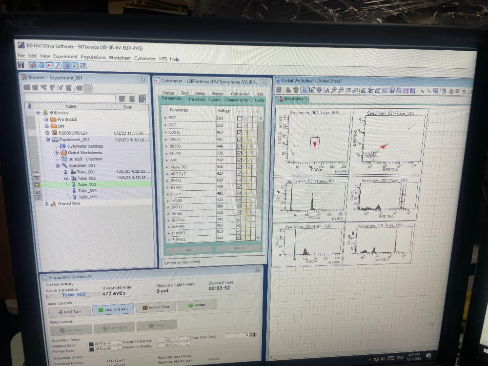Select the arrow pointer tool in worksheet toolbar
Image resolution: width=488 pixels, height=366 pixels.
(305, 90)
